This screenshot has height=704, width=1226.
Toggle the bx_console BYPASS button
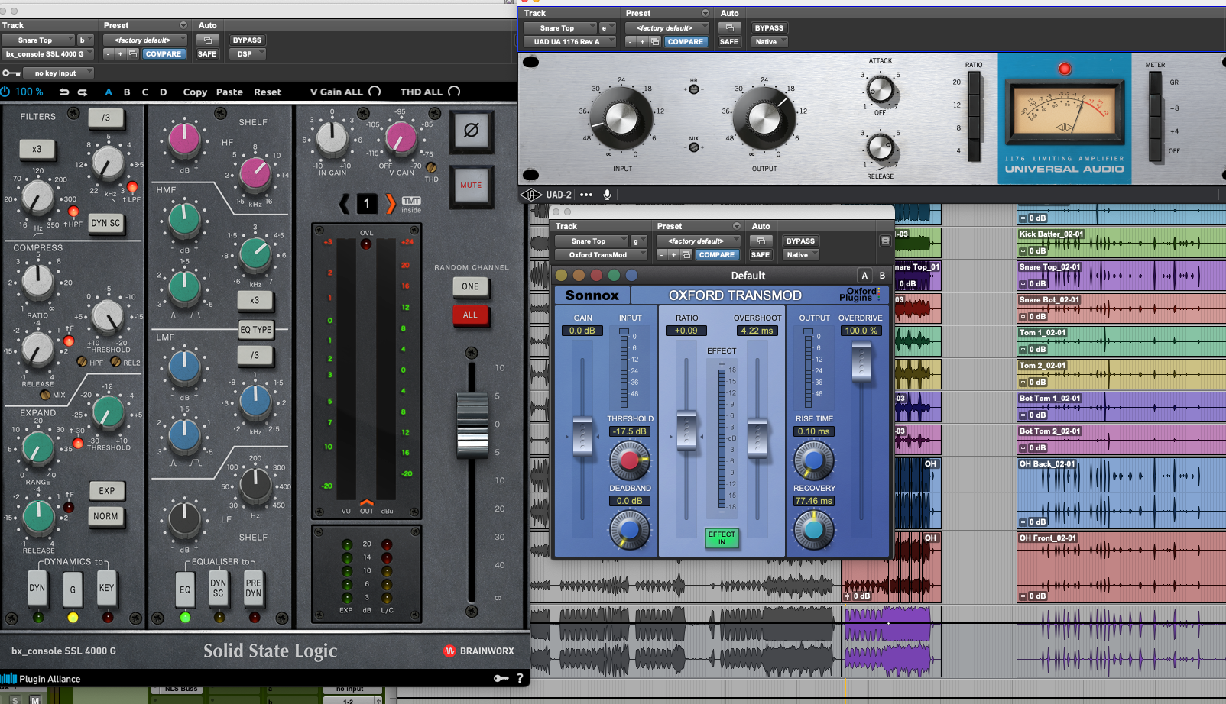[247, 40]
